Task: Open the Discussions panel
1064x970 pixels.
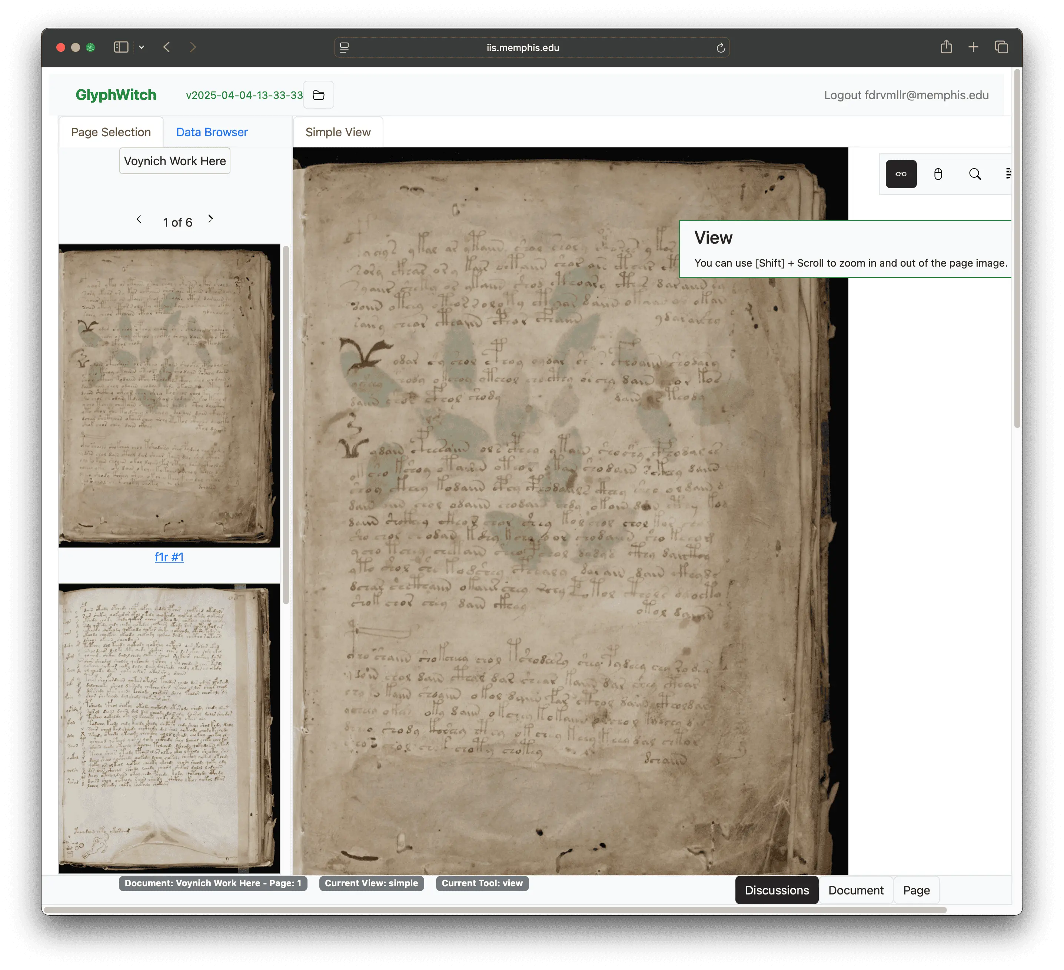Action: (x=777, y=890)
